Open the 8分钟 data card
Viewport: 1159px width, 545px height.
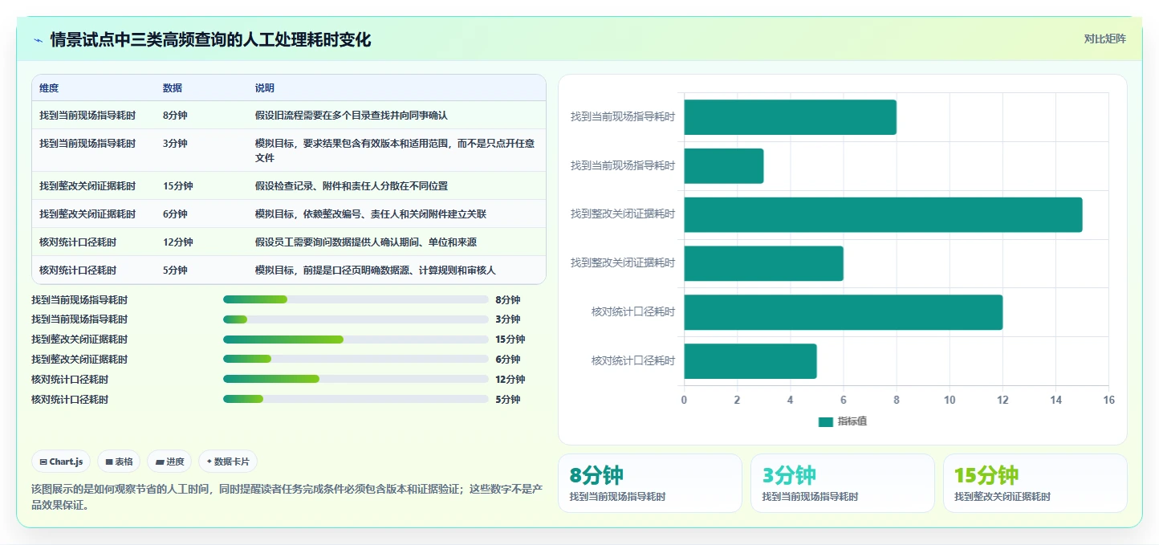click(650, 483)
